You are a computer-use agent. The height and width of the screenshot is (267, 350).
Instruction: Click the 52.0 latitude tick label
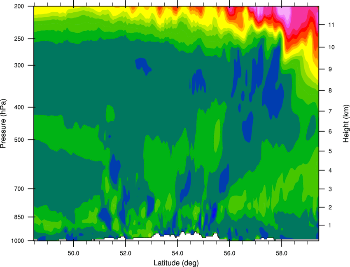click(126, 253)
